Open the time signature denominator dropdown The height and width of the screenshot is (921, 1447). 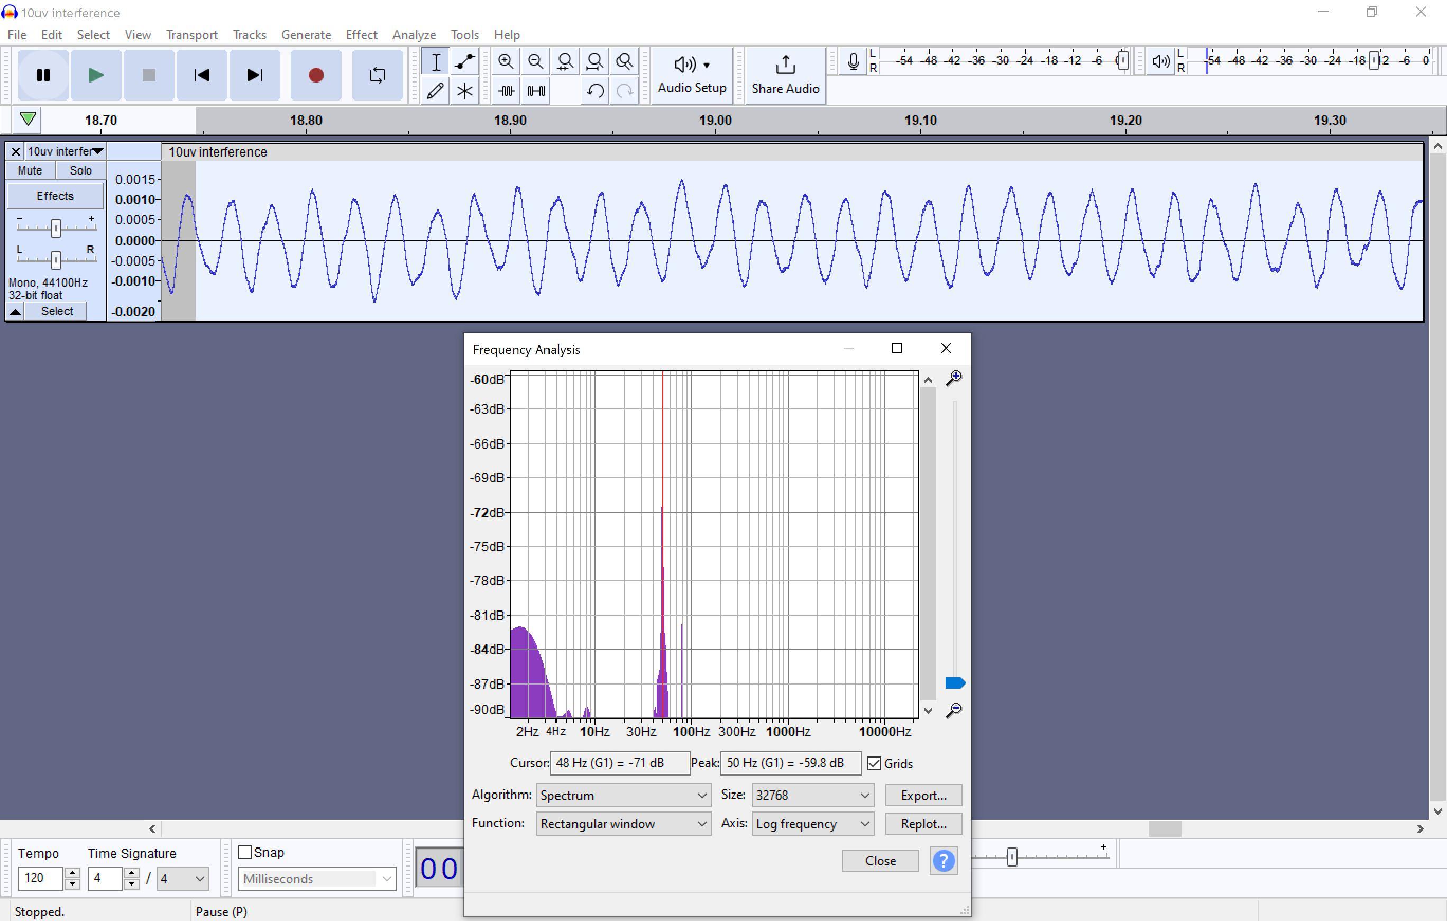(x=182, y=879)
